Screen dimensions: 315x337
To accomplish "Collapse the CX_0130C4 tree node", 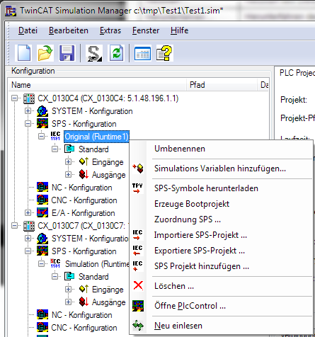I will [x=15, y=98].
